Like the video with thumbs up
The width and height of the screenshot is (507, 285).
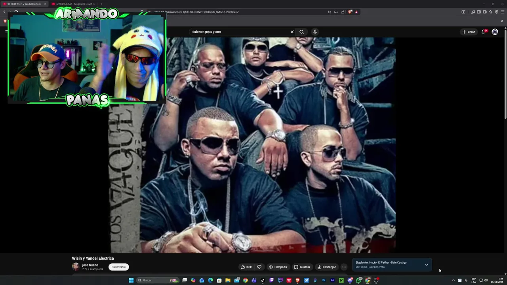click(x=246, y=267)
